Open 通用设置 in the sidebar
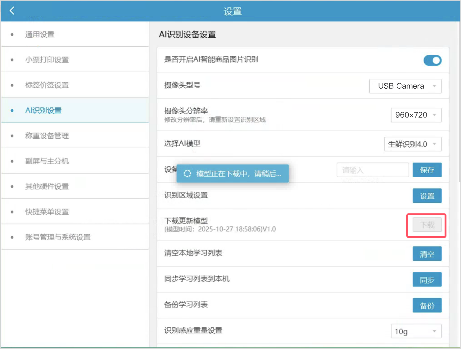This screenshot has width=461, height=349. pos(75,34)
